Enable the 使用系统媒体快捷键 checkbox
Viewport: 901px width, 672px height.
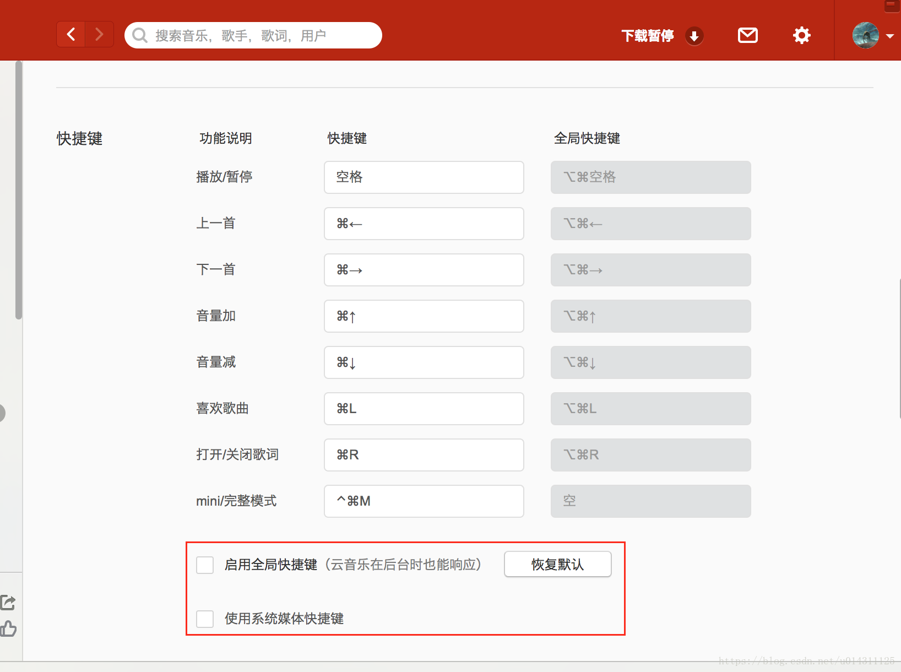pyautogui.click(x=205, y=619)
